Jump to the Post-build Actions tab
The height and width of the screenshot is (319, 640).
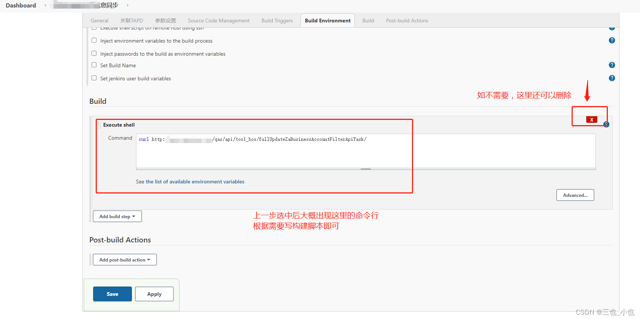(x=407, y=21)
